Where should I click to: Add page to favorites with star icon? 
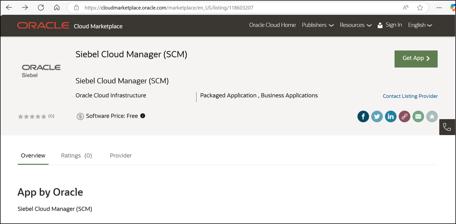coord(420,7)
